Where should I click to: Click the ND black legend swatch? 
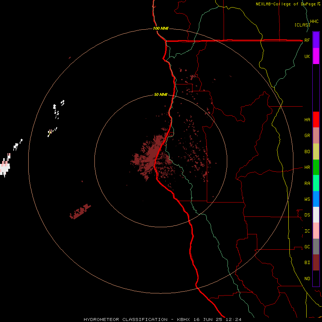(x=316, y=278)
